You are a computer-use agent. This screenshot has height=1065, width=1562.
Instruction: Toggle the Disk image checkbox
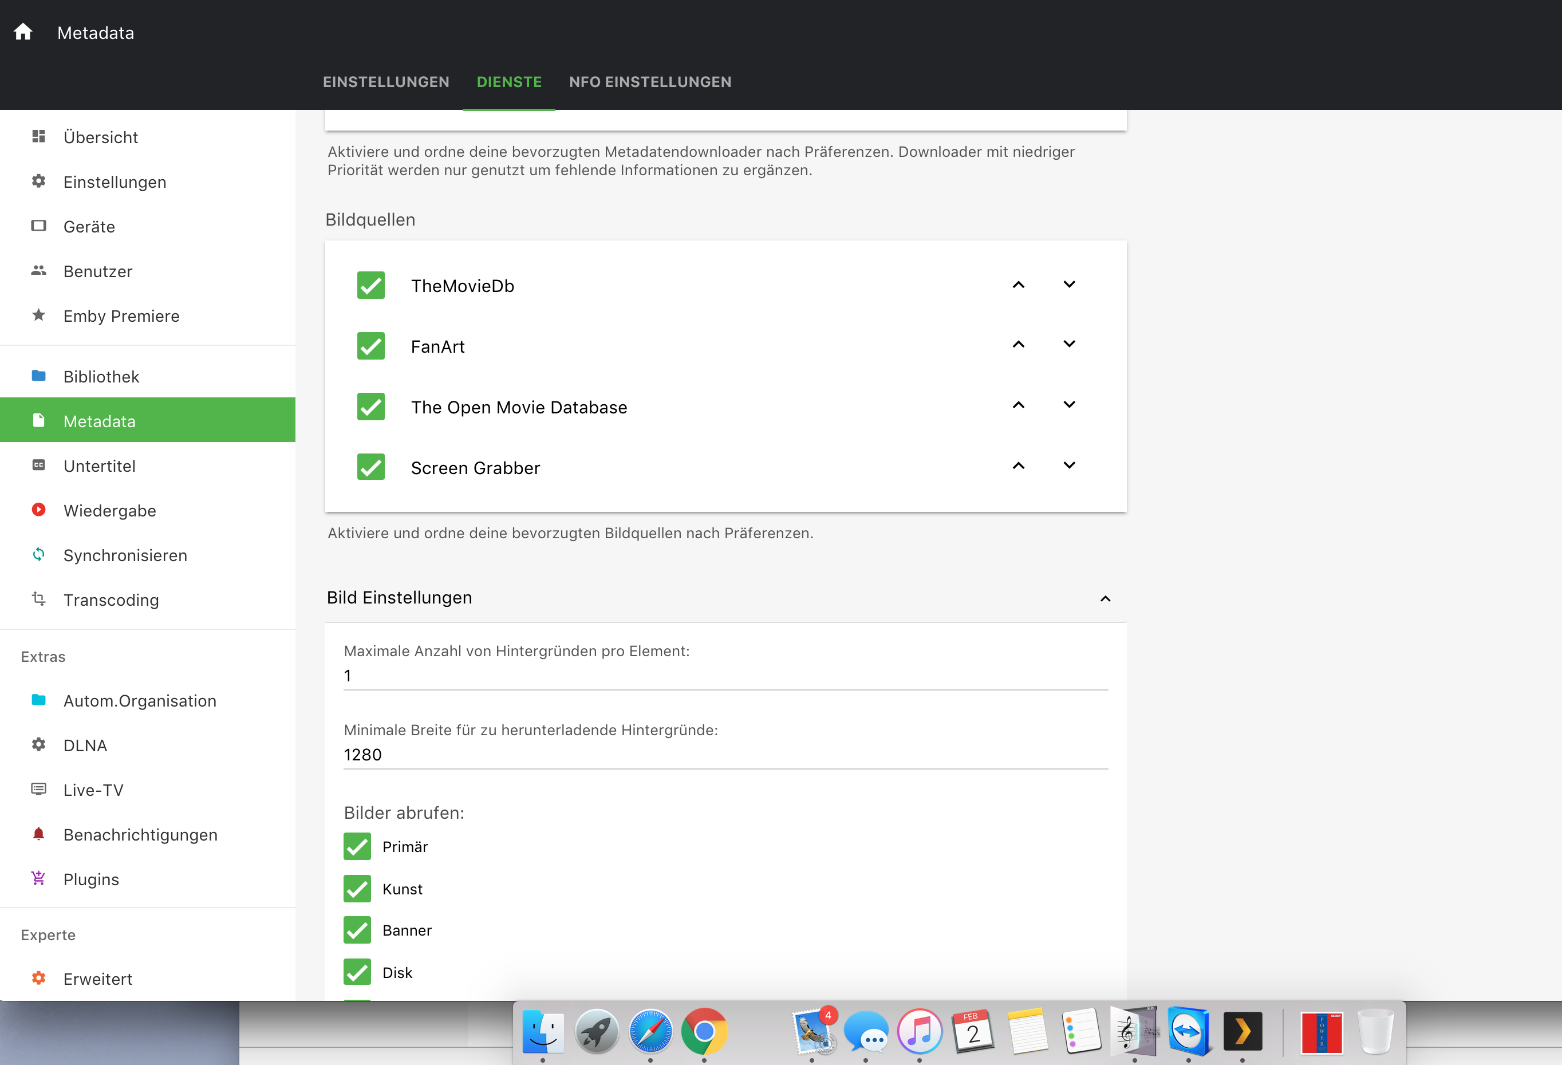pyautogui.click(x=357, y=972)
